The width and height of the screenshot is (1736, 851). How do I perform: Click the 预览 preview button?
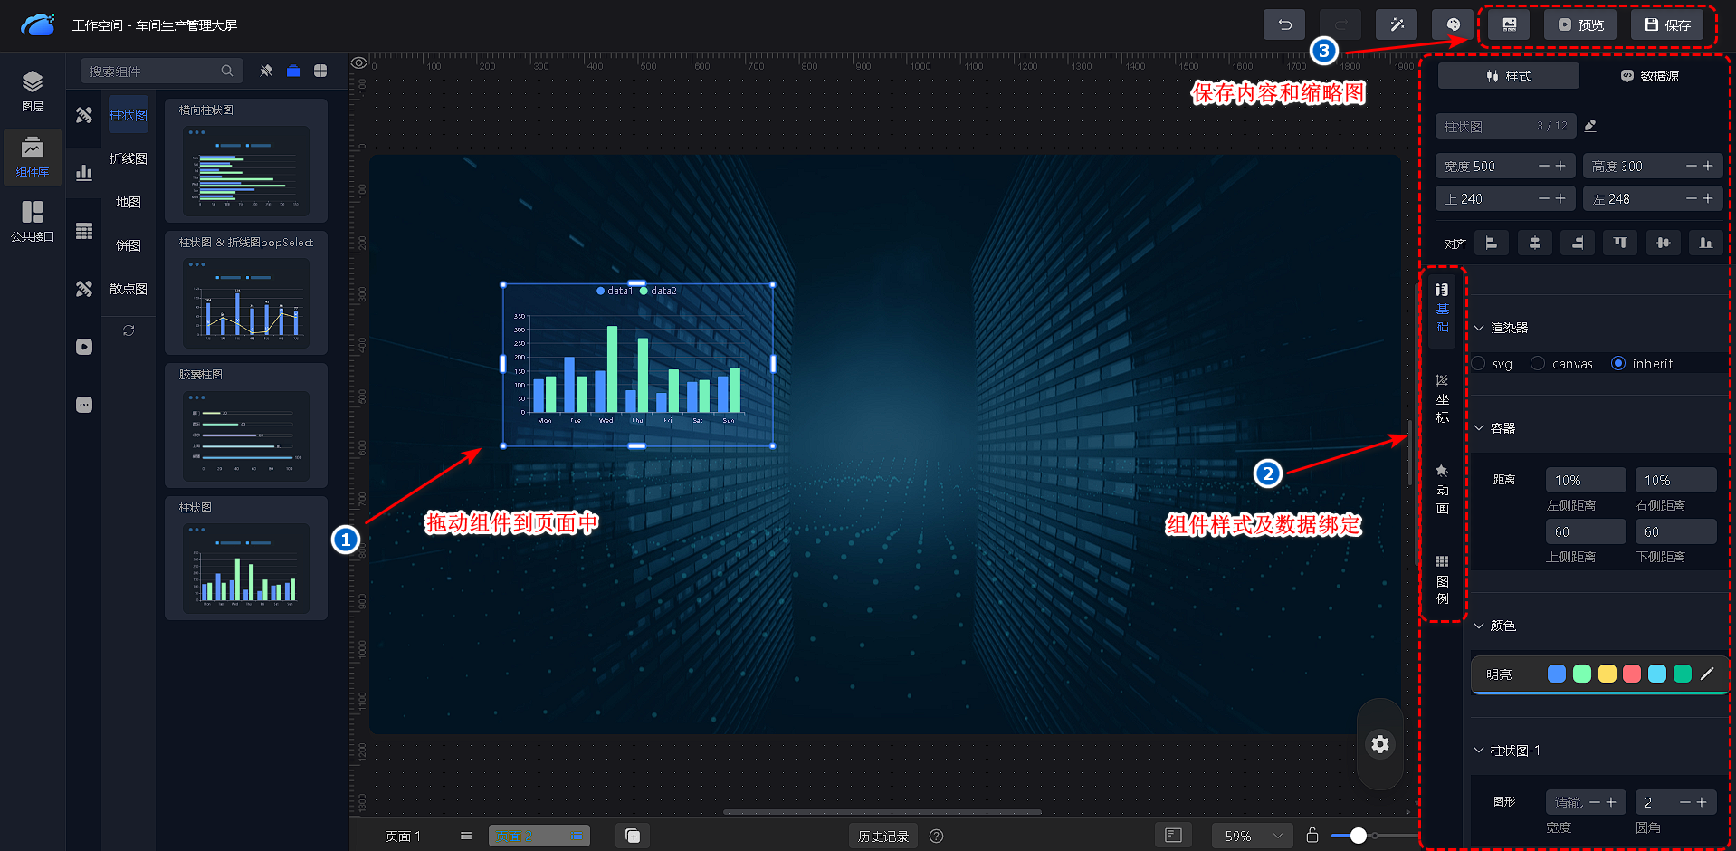pos(1579,24)
